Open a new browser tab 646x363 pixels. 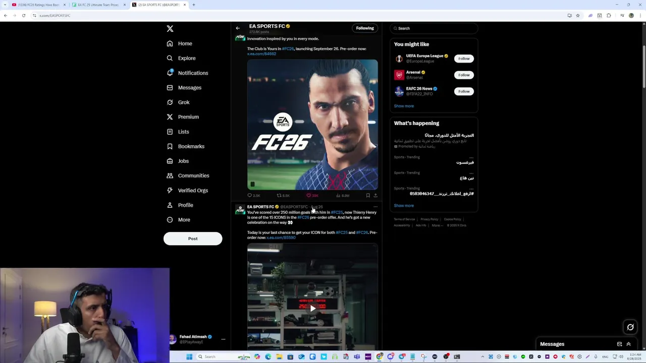pos(193,5)
